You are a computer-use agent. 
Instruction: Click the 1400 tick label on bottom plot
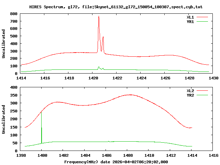click(x=42, y=155)
